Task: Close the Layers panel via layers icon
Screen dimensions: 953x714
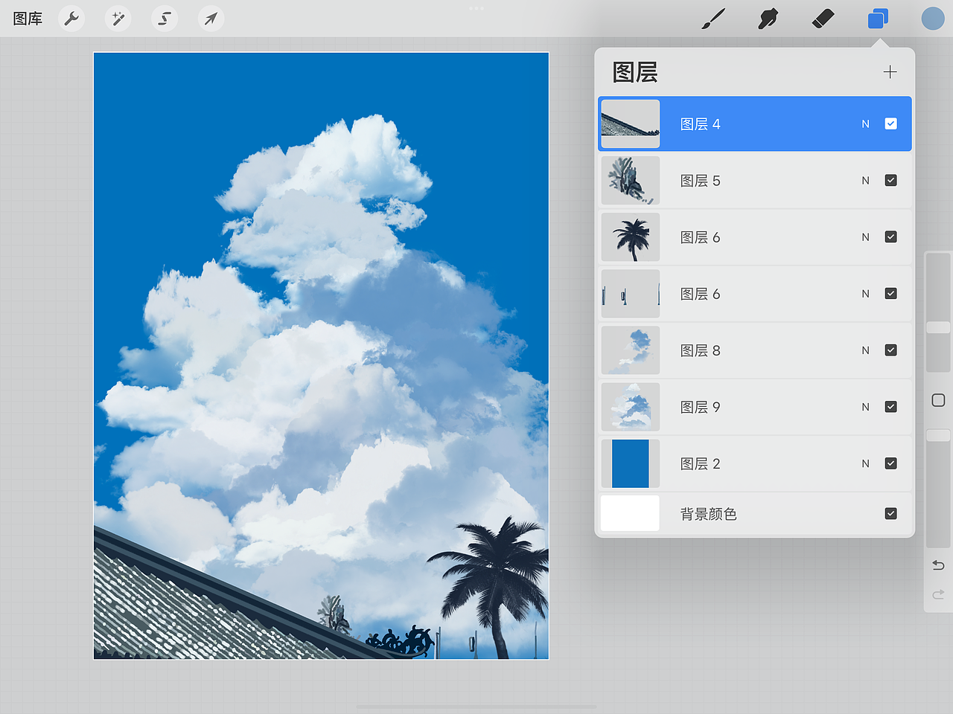Action: (x=878, y=19)
